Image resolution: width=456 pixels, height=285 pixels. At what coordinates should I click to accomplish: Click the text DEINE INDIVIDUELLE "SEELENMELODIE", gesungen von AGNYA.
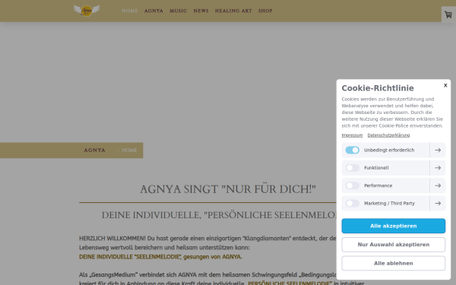click(160, 257)
